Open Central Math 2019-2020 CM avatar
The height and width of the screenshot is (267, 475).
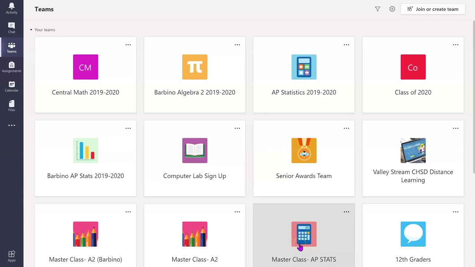[x=85, y=67]
